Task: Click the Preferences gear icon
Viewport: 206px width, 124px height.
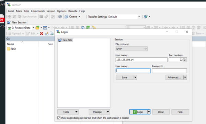Action: 60,16
